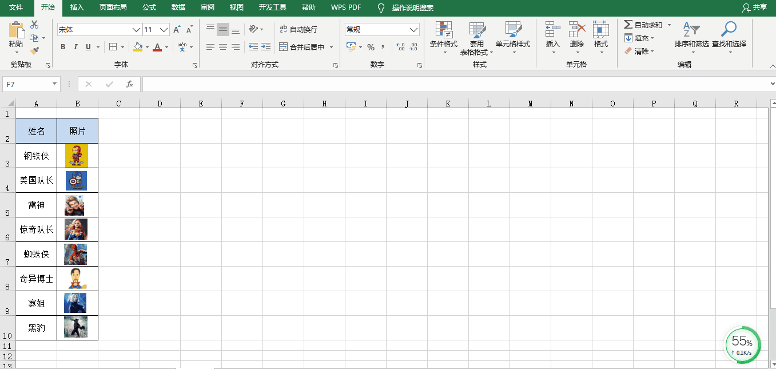776x369 pixels.
Task: Switch to the WPS PDF tab
Action: [x=346, y=7]
